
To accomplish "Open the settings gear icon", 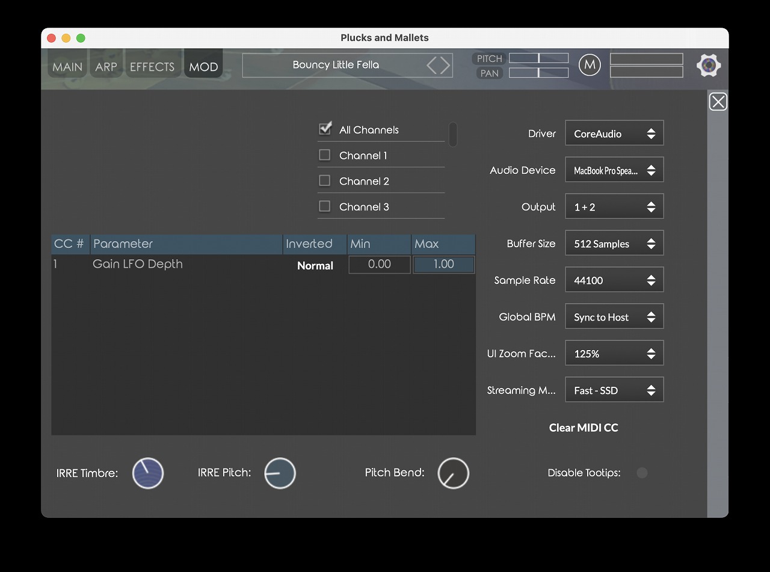I will click(x=709, y=66).
